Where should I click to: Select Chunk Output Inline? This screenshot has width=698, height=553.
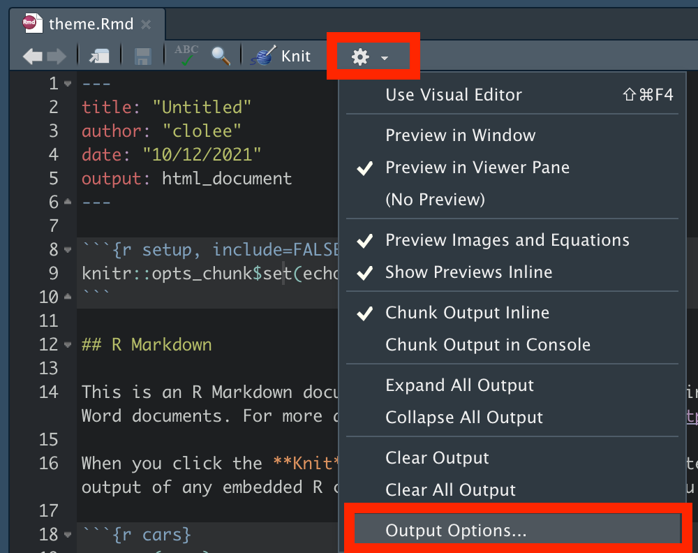(x=512, y=313)
